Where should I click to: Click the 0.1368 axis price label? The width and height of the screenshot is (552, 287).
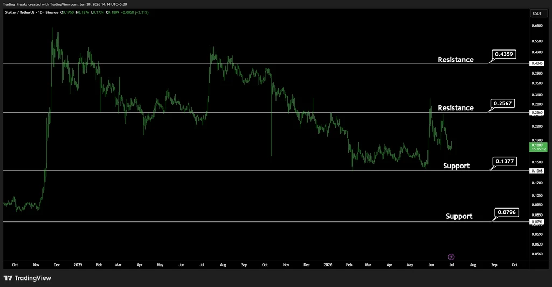pos(537,171)
